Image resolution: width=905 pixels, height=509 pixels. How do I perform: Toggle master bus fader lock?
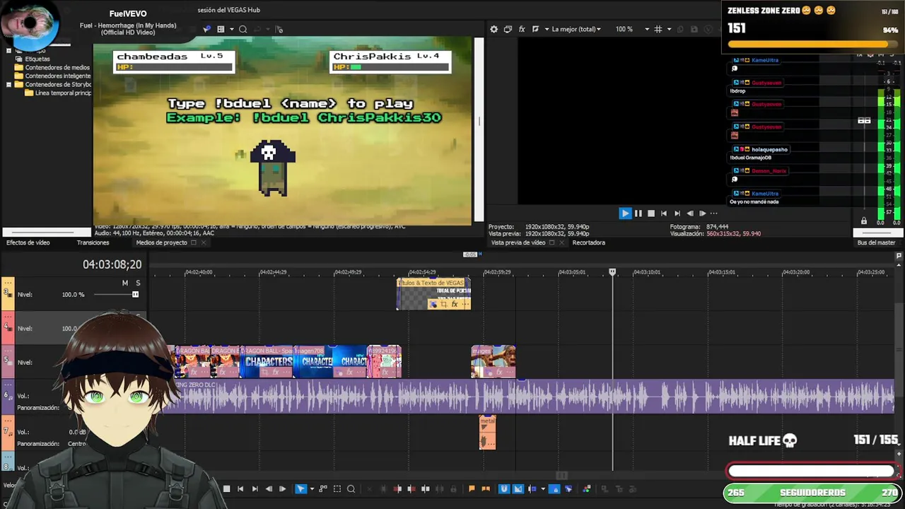(x=863, y=221)
